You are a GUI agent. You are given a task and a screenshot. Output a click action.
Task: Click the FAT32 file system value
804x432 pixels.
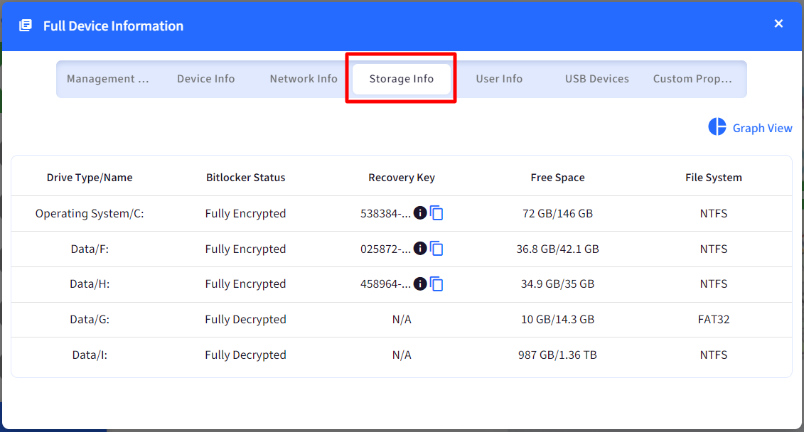[713, 319]
